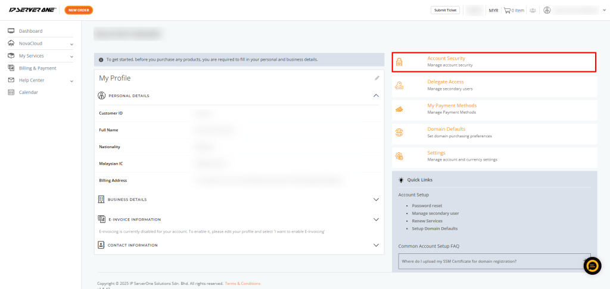Expand the My Services submenu chevron
This screenshot has height=289, width=610.
(71, 56)
